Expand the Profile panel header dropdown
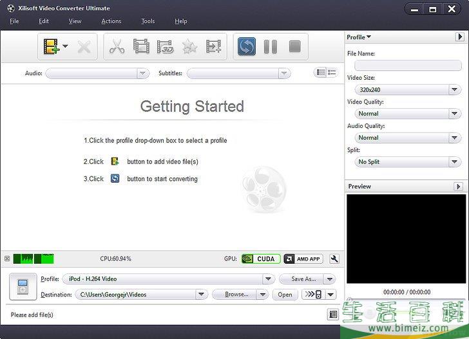Viewport: 469px width, 339px height. point(359,37)
